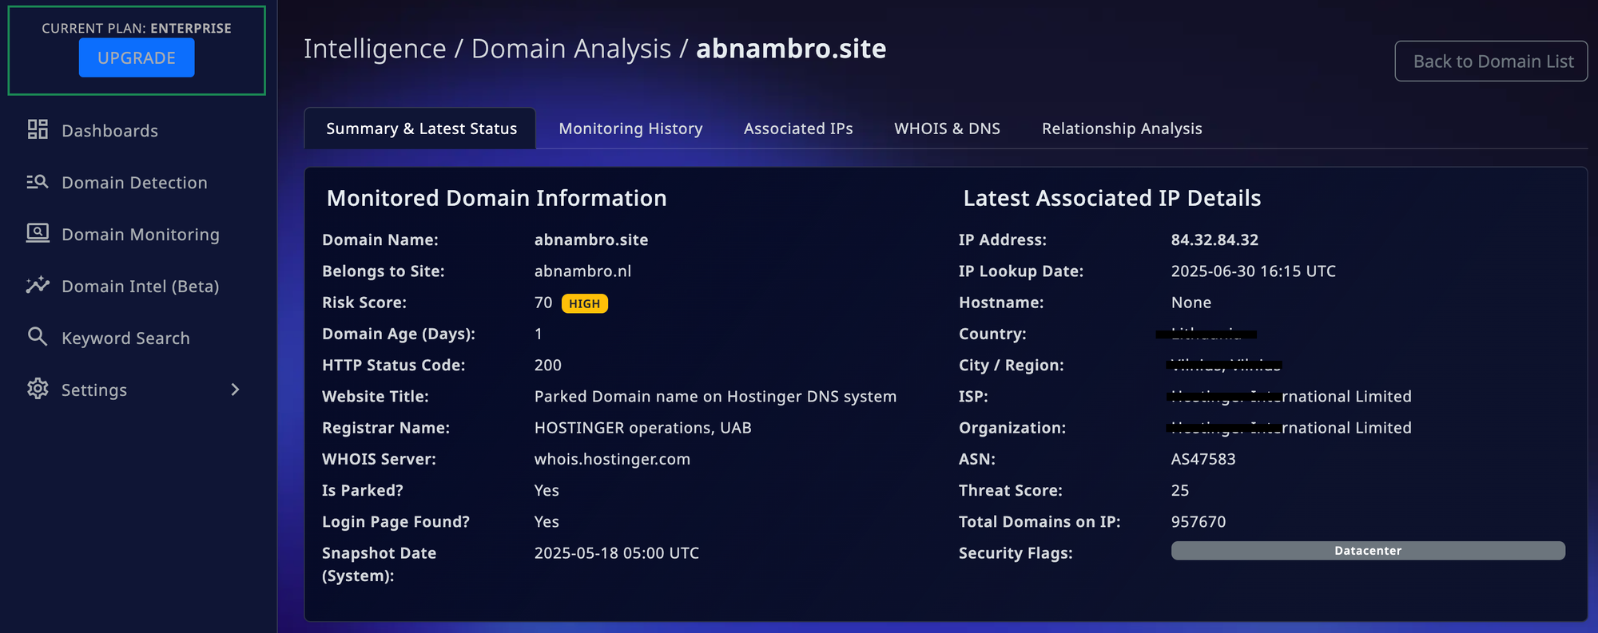Expand the Settings submenu chevron
This screenshot has height=633, width=1598.
click(x=235, y=390)
